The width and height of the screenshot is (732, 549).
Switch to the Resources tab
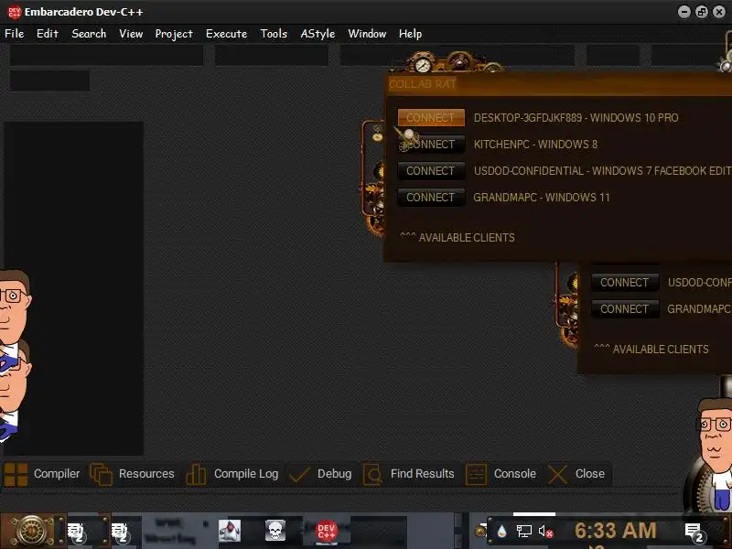(x=133, y=474)
